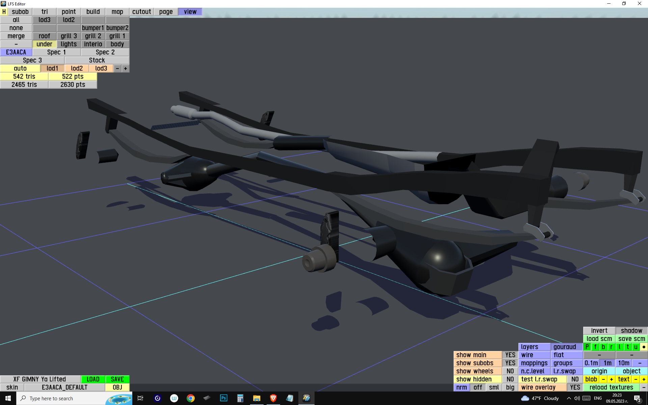Open the Task View icon
Image resolution: width=648 pixels, height=405 pixels.
(x=140, y=398)
